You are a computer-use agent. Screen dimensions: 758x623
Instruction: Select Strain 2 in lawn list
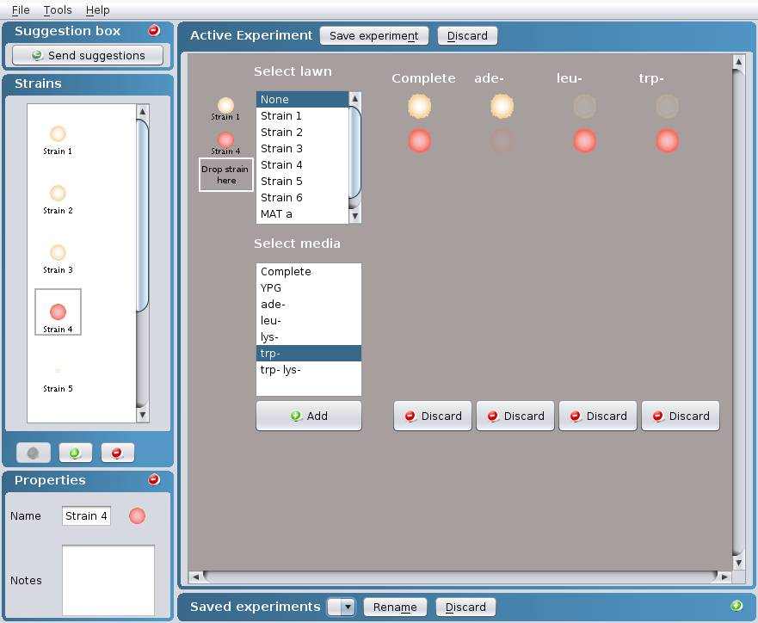pos(302,132)
